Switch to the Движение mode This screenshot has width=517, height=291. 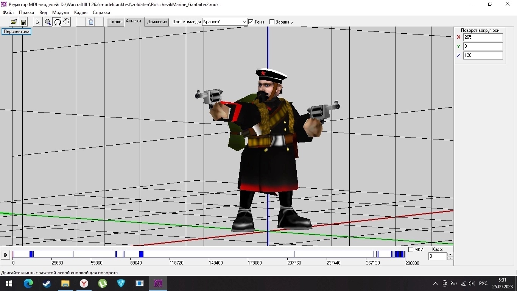(157, 22)
